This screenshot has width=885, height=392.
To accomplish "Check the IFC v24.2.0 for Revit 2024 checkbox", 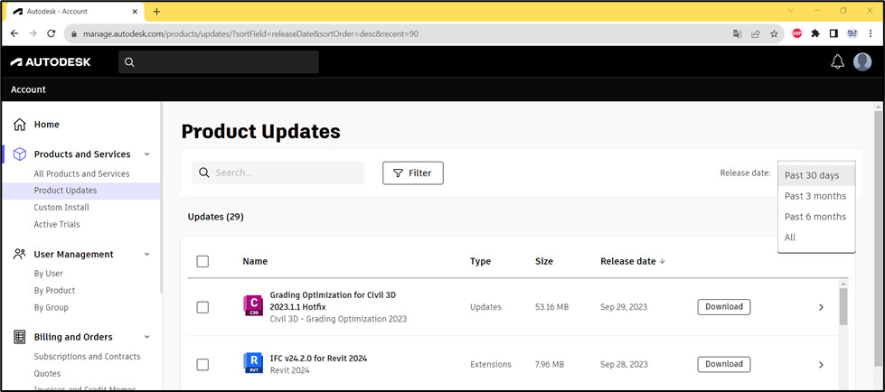I will [202, 364].
